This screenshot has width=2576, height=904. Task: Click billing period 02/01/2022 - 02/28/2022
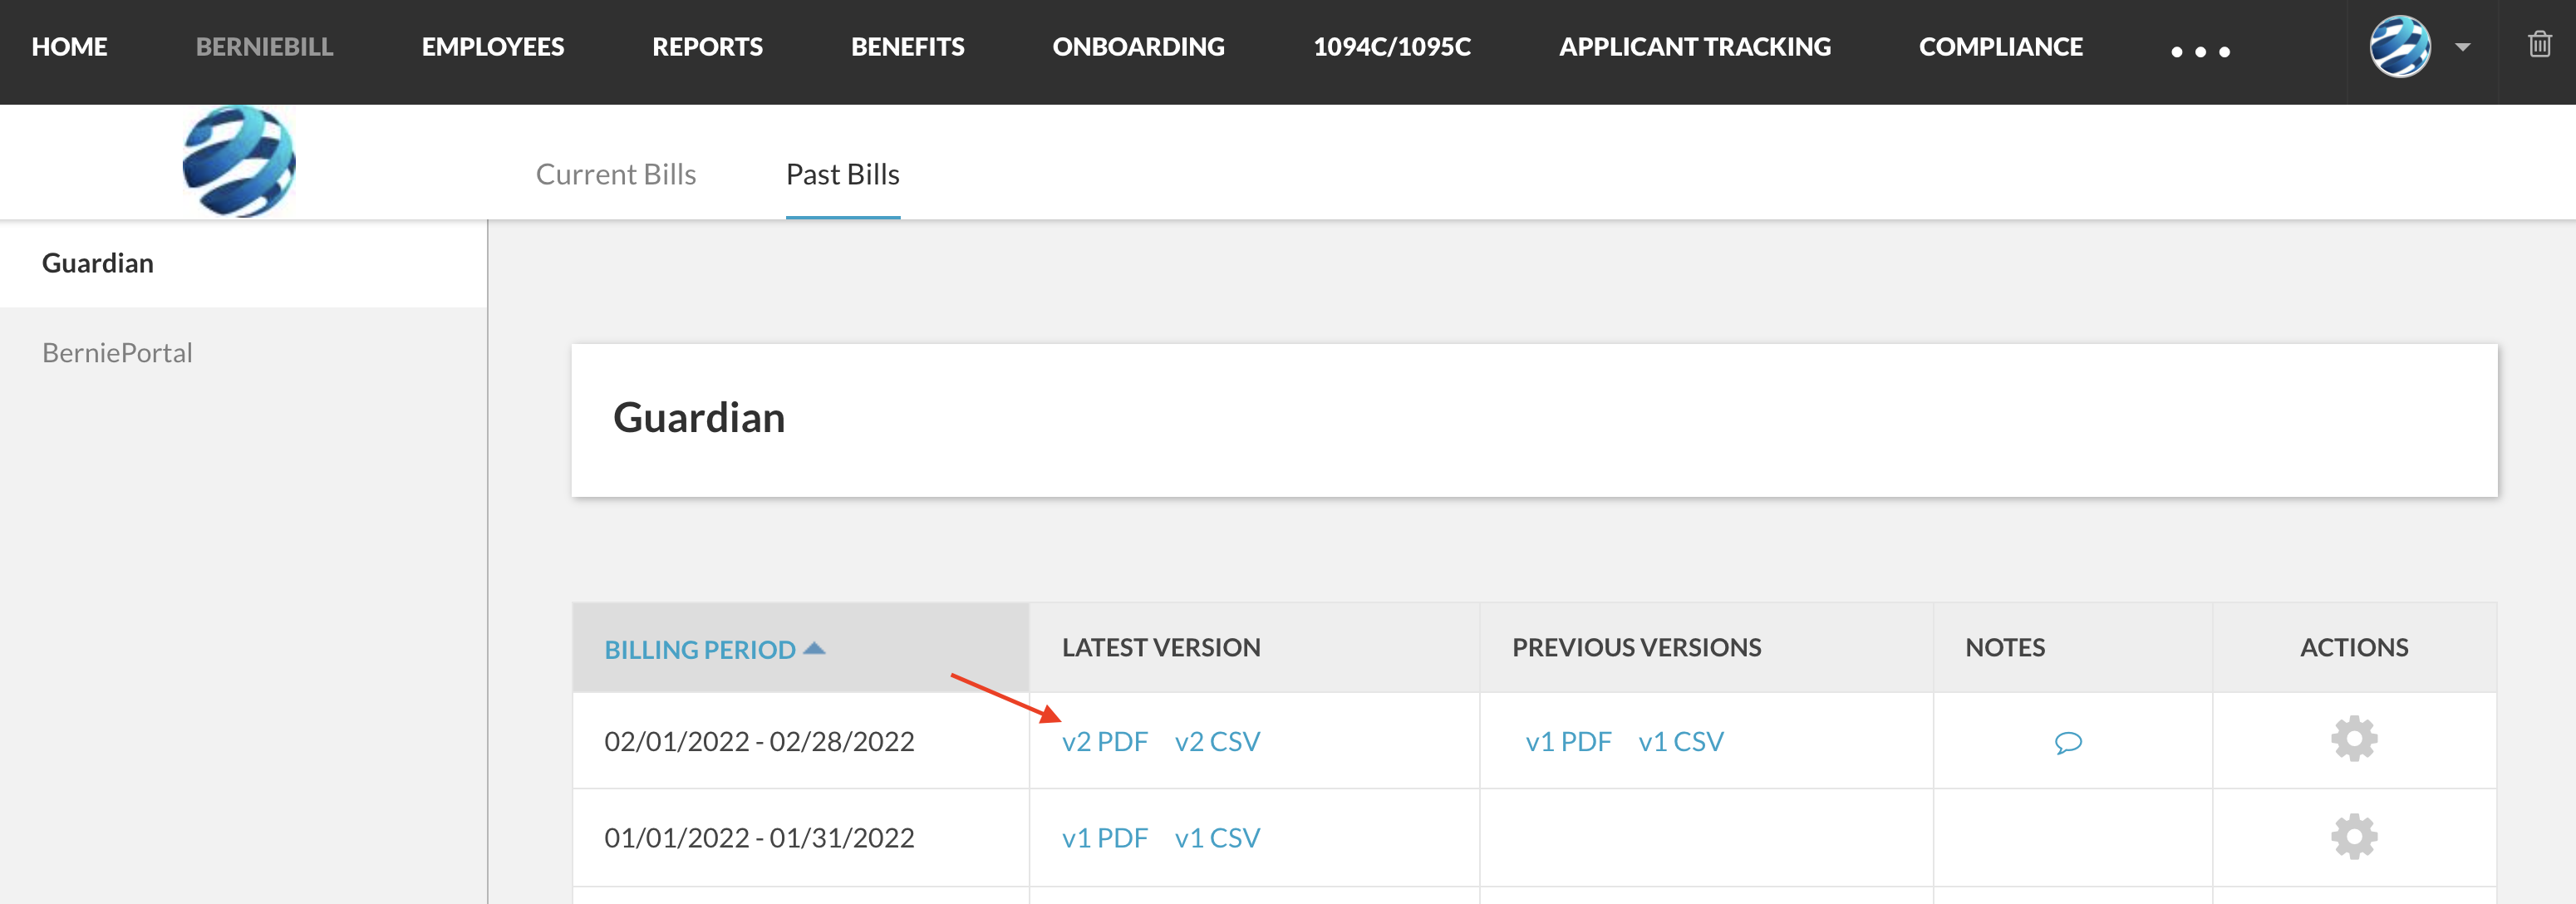759,742
